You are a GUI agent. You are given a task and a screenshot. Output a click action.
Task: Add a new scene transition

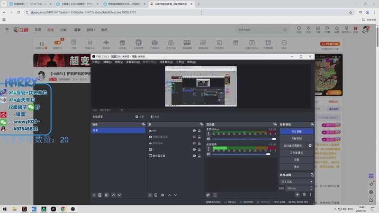[298, 195]
